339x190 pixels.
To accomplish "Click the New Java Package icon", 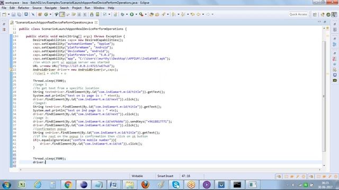I will point(40,14).
